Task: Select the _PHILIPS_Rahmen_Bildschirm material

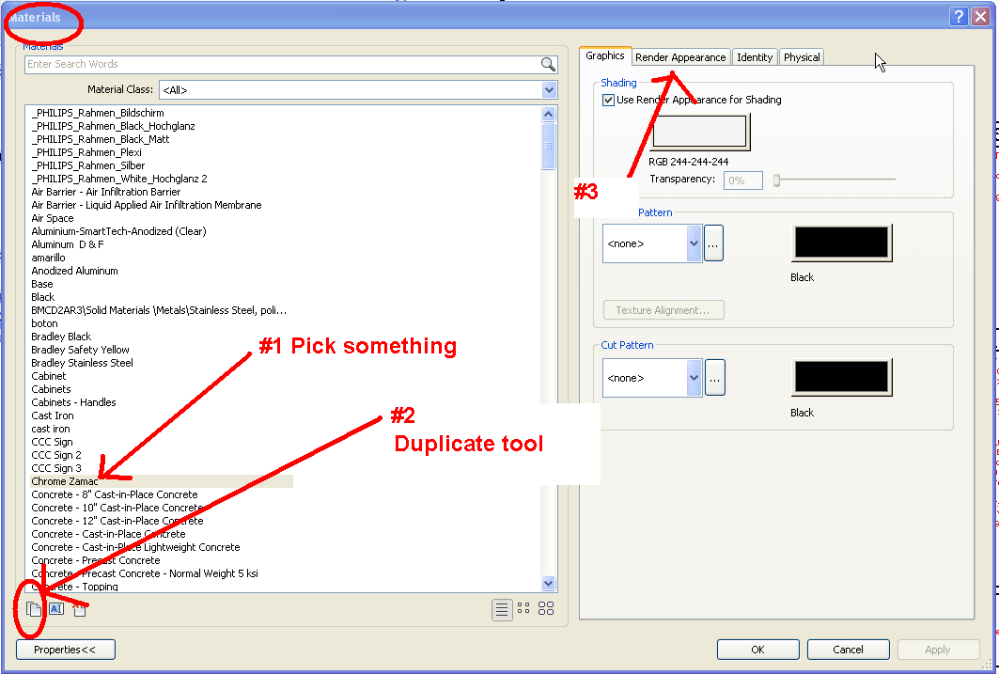Action: (x=98, y=113)
